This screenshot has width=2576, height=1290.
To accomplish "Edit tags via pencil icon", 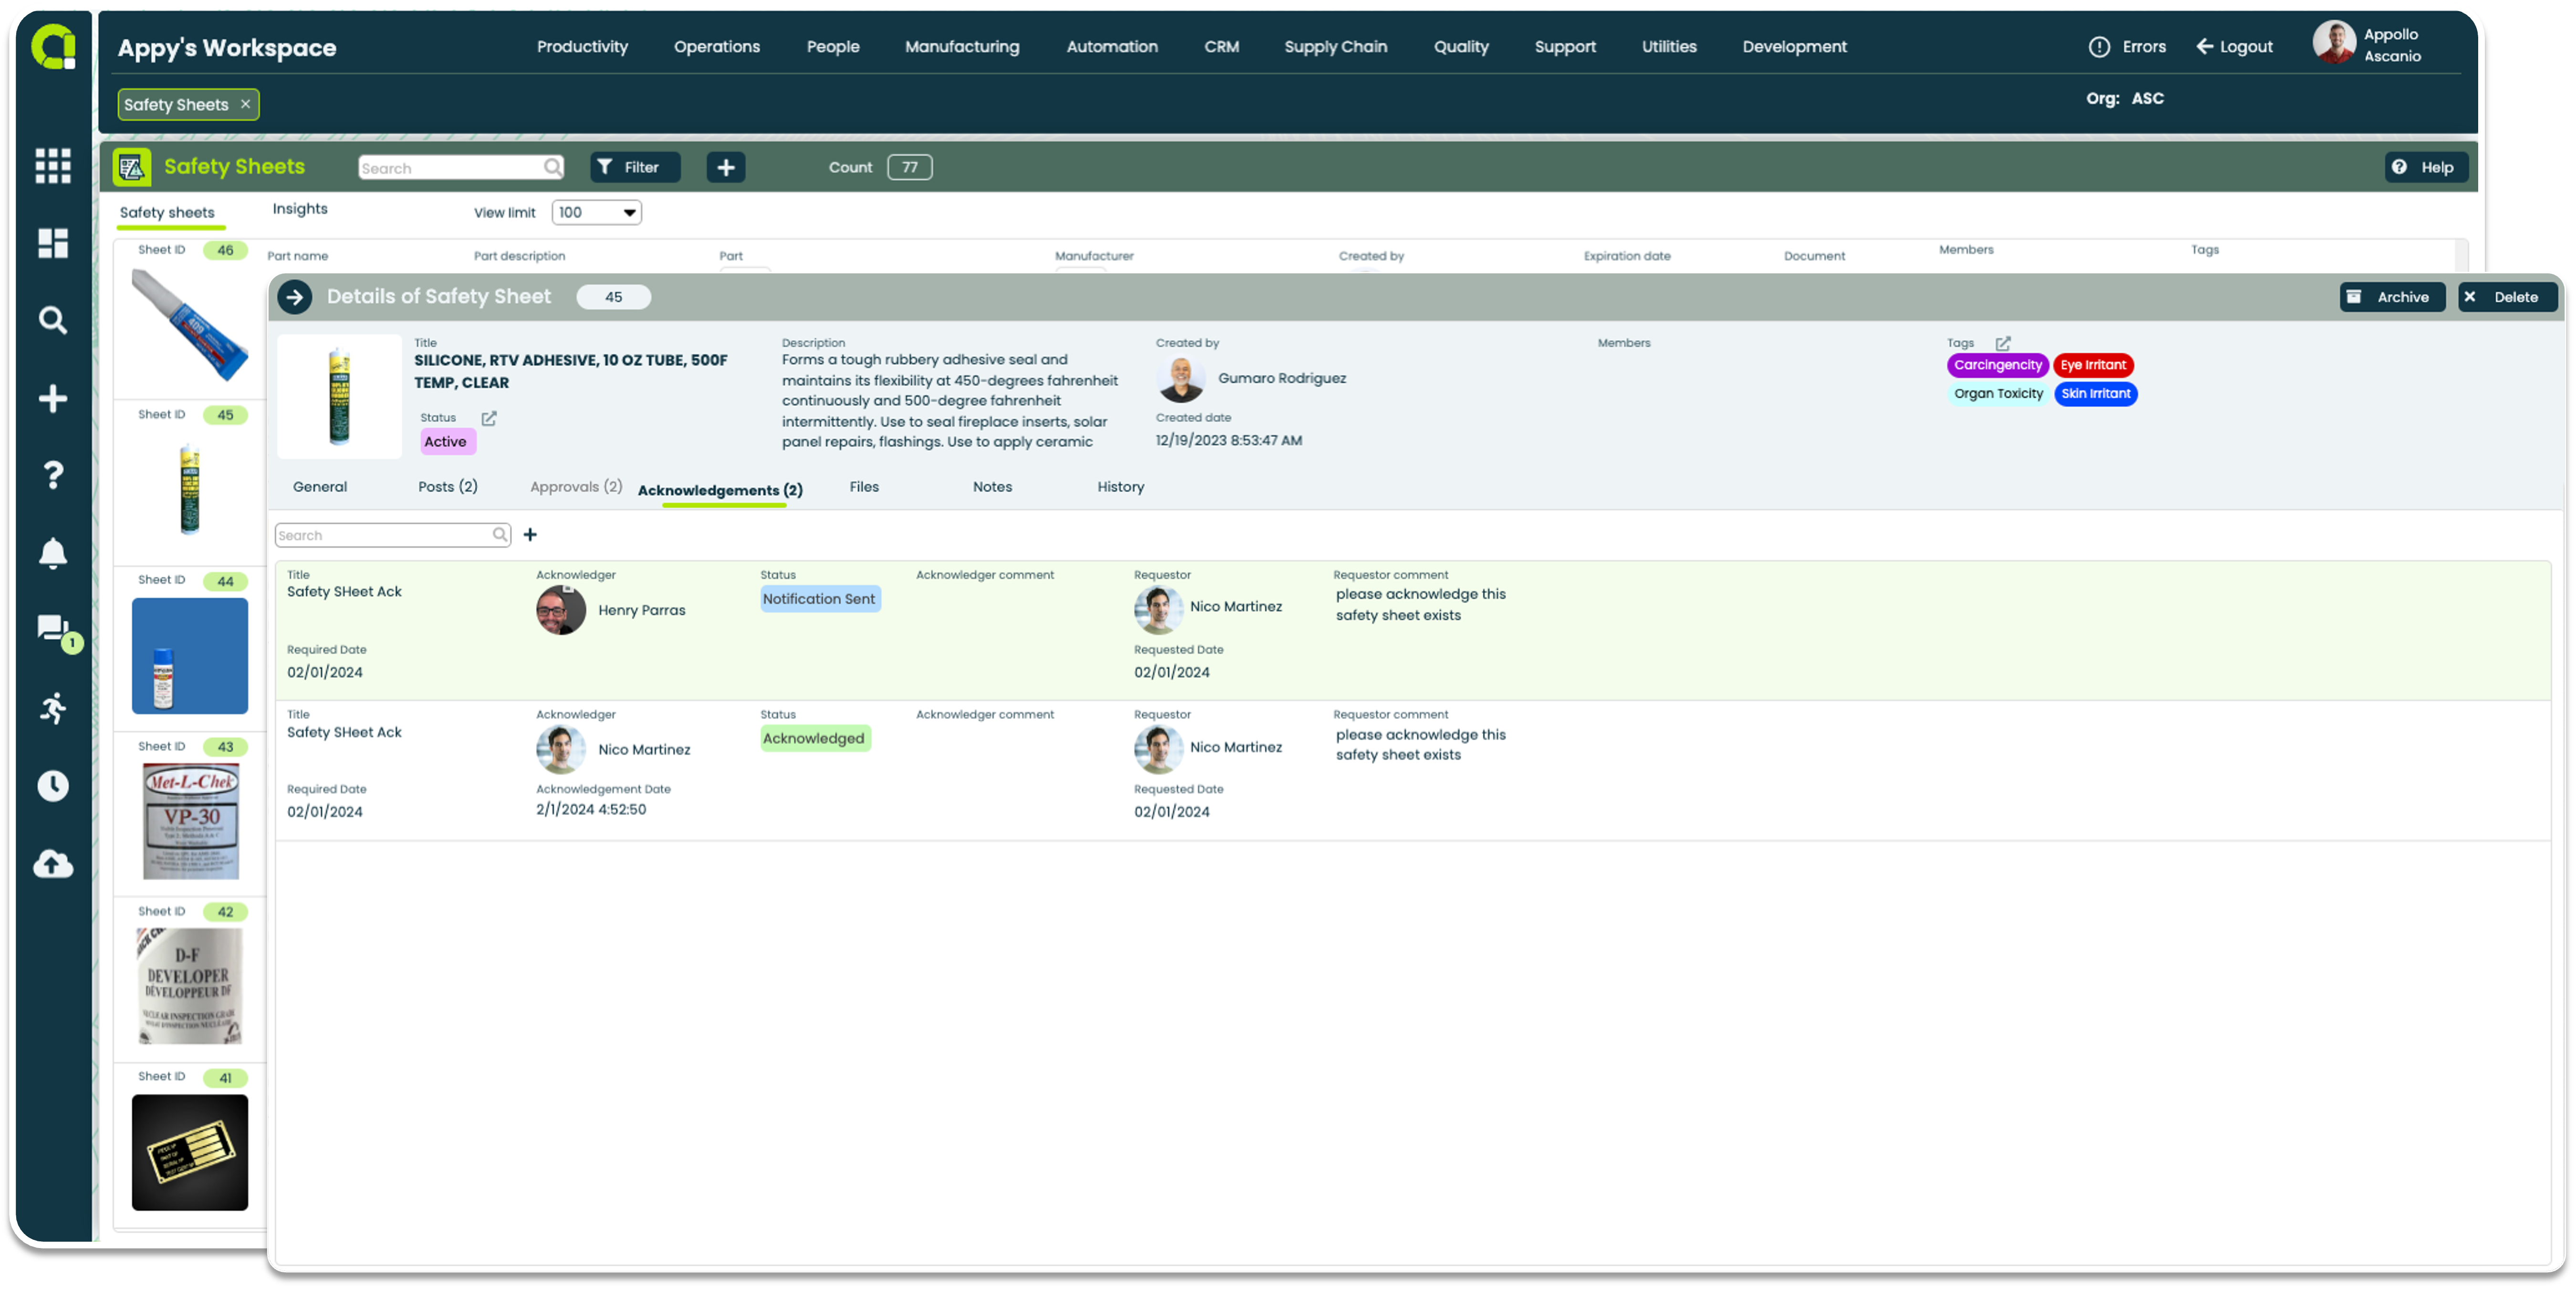I will pyautogui.click(x=2002, y=343).
